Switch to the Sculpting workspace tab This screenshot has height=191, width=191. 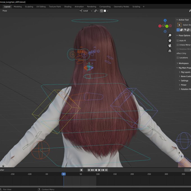(29, 6)
